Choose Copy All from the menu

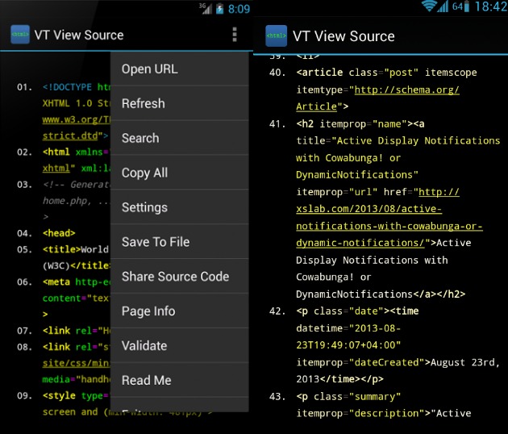[179, 173]
